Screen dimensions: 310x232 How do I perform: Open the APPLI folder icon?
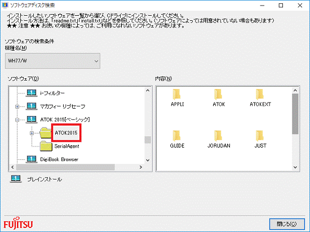click(176, 95)
